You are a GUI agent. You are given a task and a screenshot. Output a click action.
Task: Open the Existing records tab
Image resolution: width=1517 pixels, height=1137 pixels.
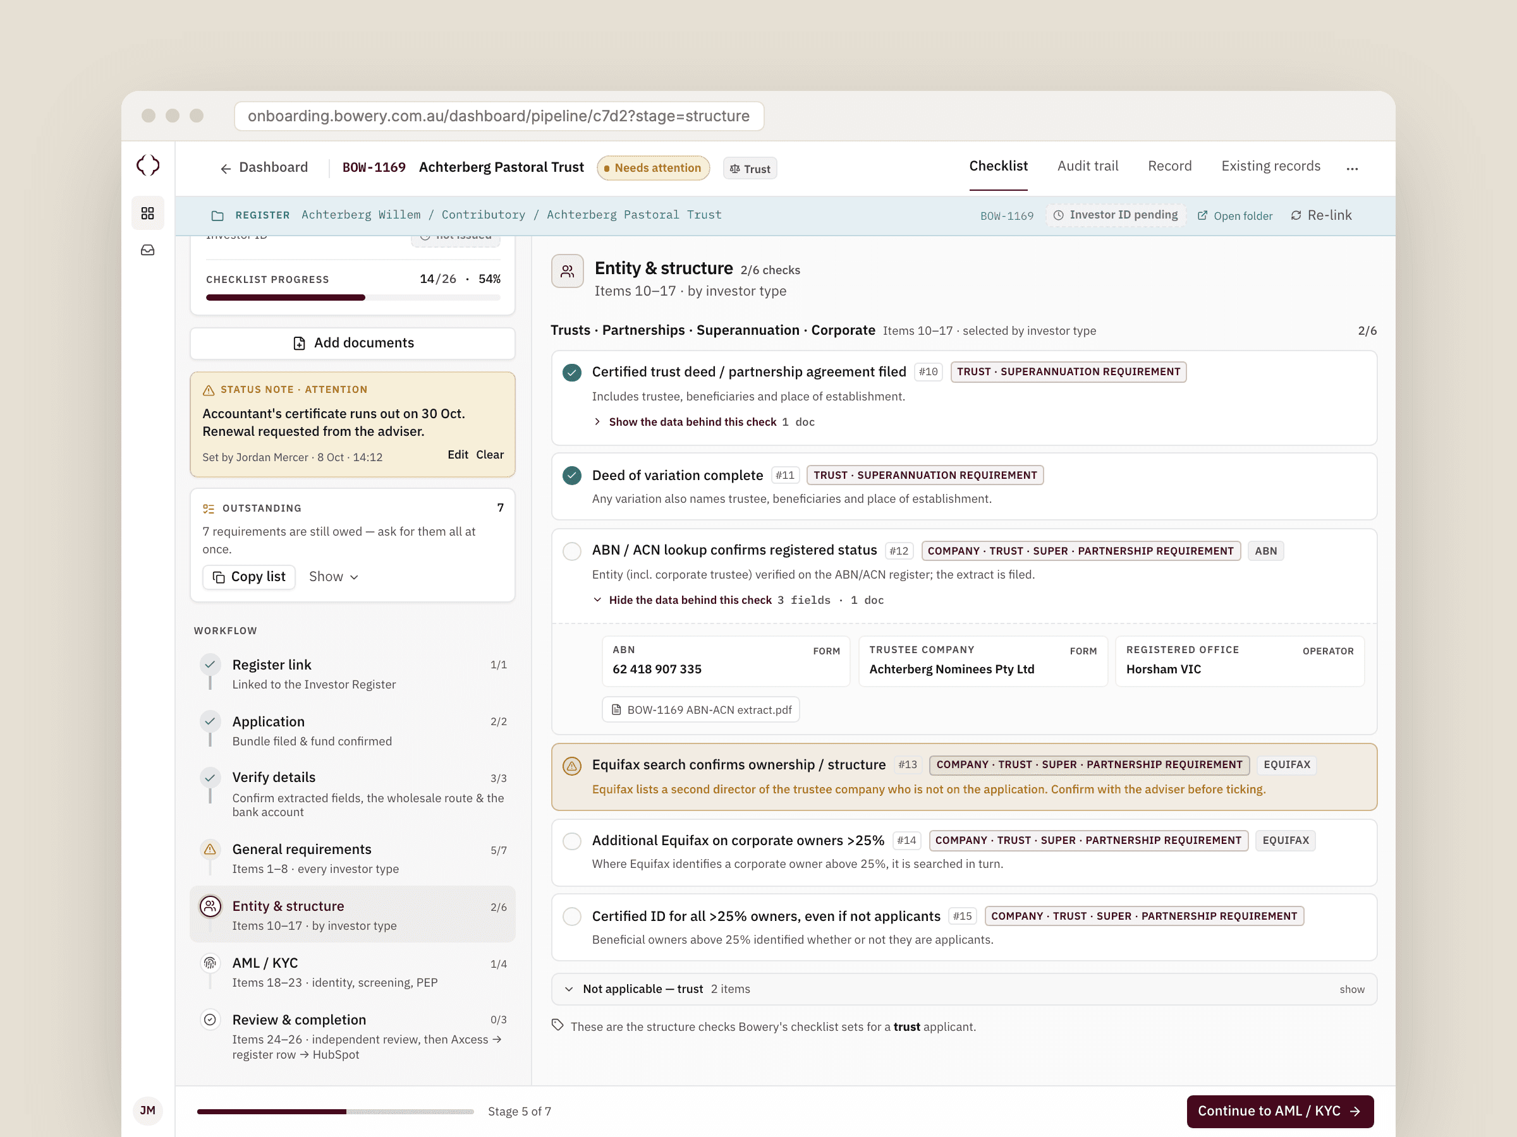pos(1270,166)
